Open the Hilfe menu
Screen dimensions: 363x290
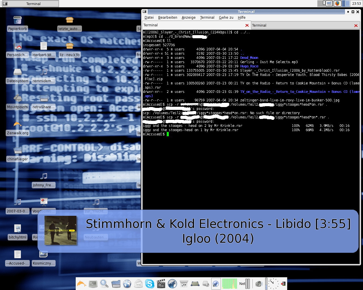pos(242,17)
